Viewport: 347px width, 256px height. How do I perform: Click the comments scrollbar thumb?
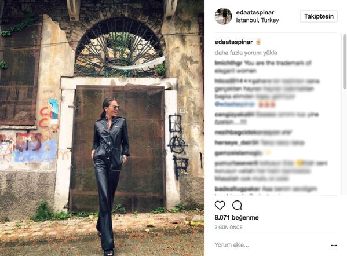[345, 61]
